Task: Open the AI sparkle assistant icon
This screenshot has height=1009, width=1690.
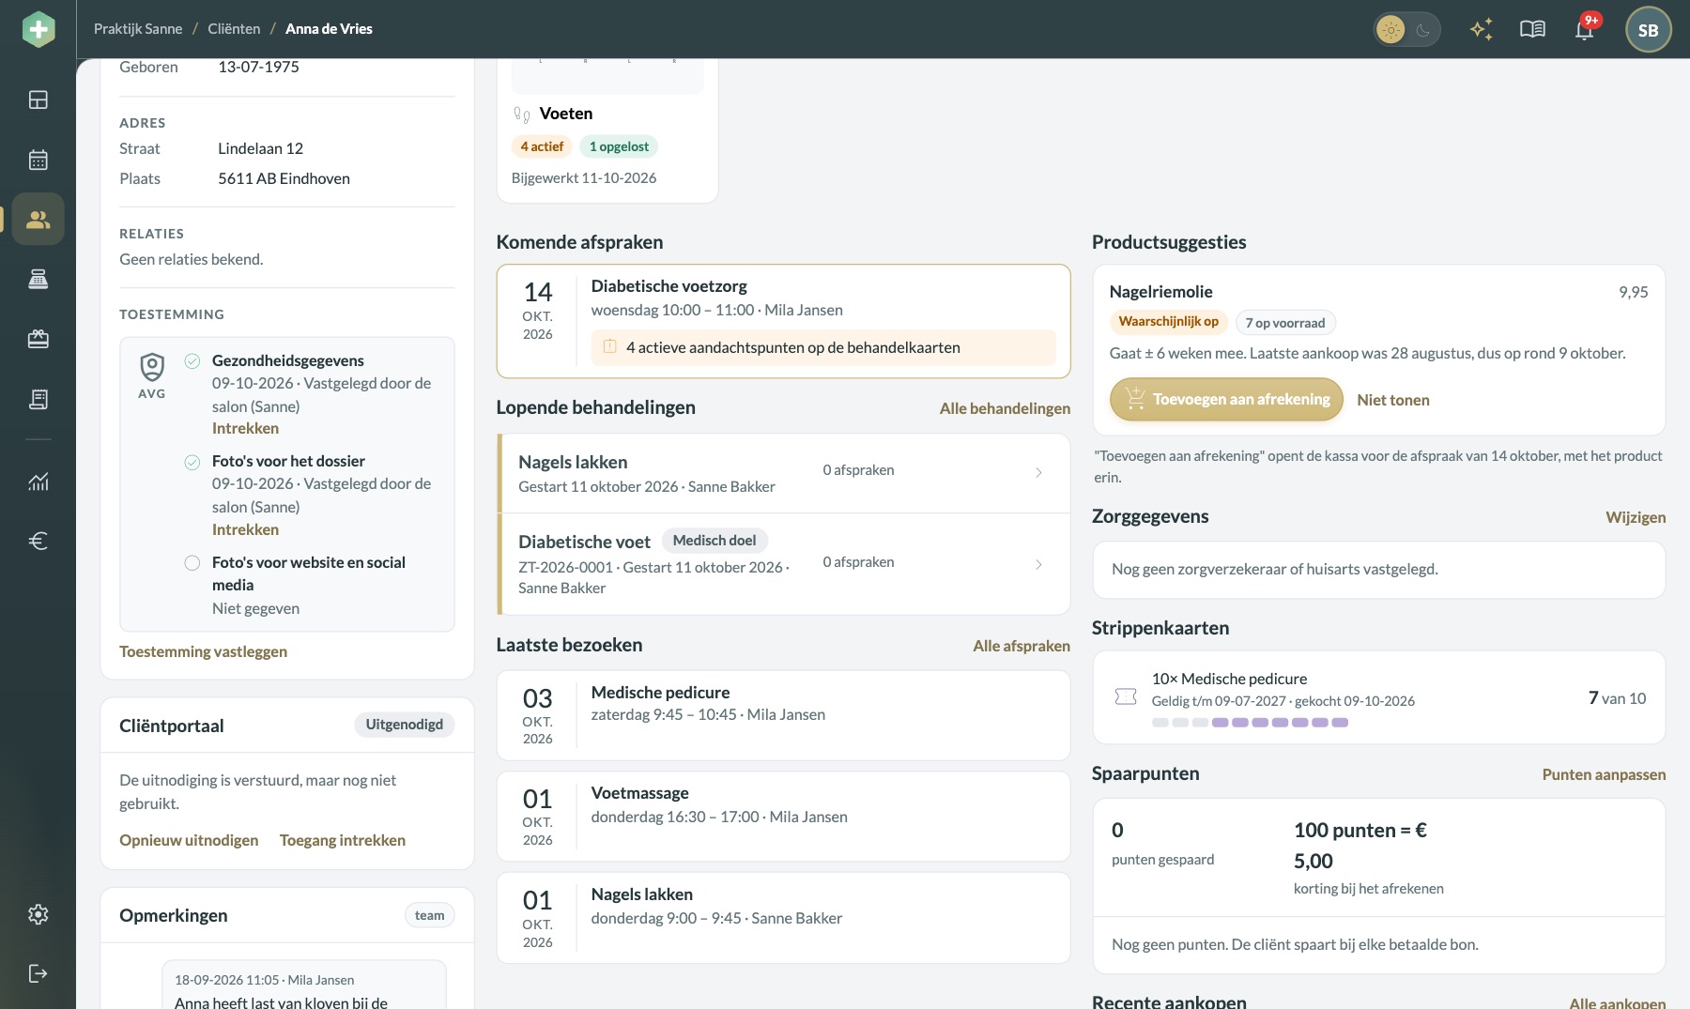Action: (x=1481, y=29)
